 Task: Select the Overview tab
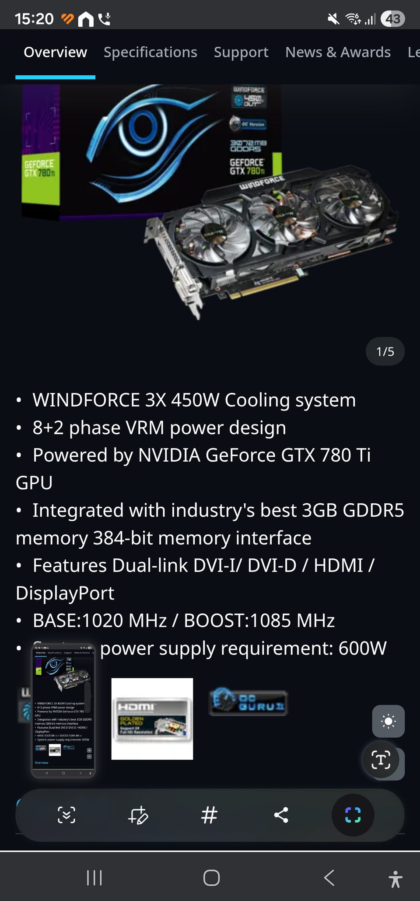[55, 53]
